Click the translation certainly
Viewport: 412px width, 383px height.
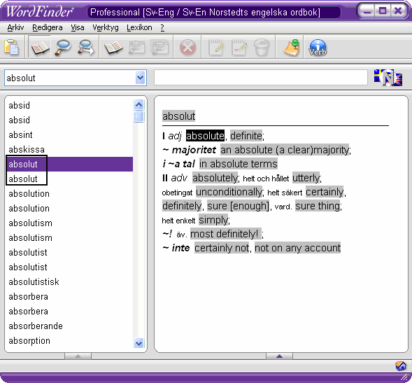[325, 192]
